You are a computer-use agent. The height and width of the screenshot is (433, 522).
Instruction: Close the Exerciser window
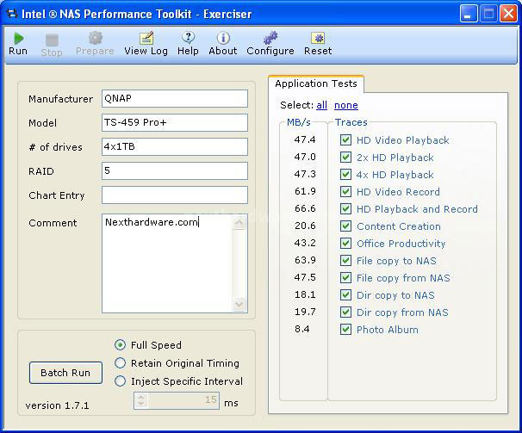(509, 14)
